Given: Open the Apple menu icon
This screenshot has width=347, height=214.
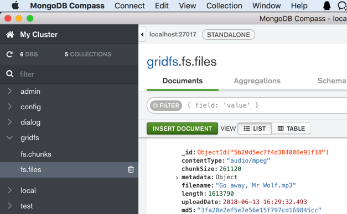Looking at the screenshot, I should tap(15, 6).
